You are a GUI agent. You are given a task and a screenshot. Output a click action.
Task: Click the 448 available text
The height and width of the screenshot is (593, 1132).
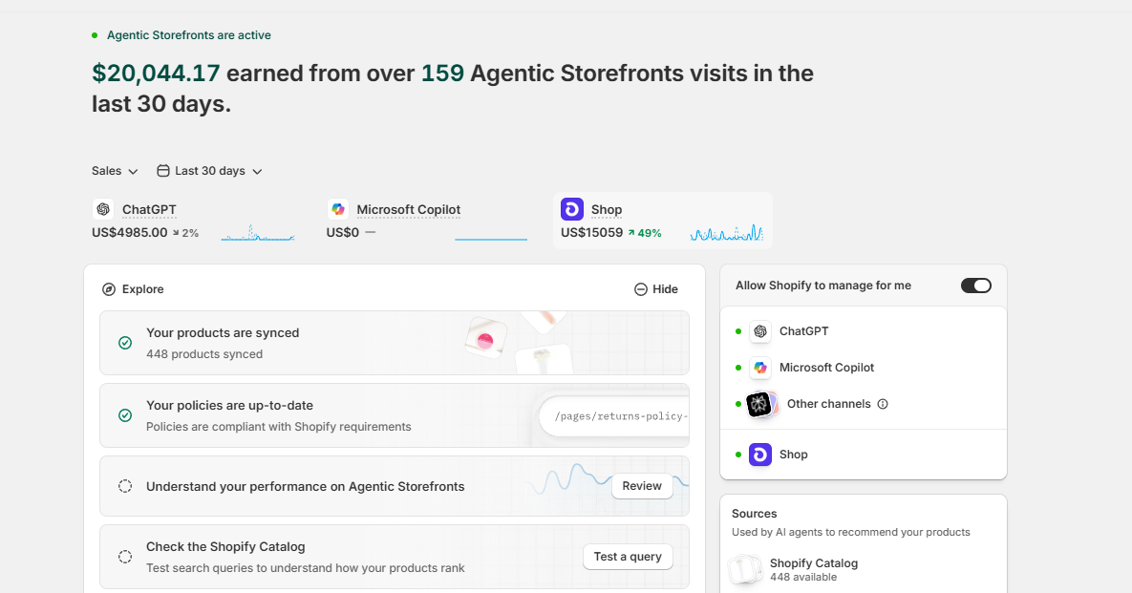[x=803, y=577]
